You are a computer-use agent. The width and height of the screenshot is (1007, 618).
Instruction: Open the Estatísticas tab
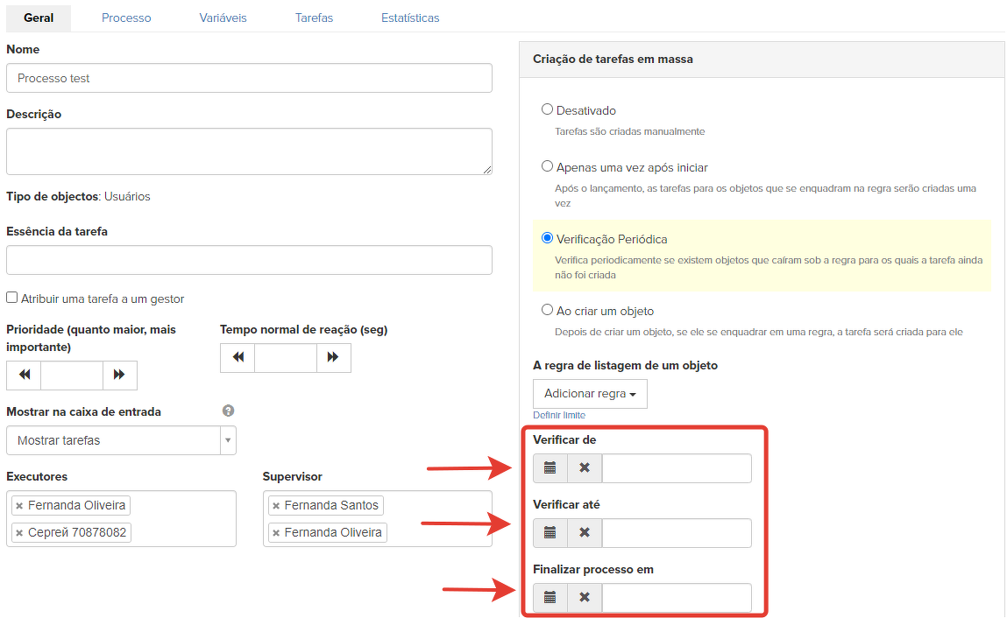pyautogui.click(x=410, y=18)
